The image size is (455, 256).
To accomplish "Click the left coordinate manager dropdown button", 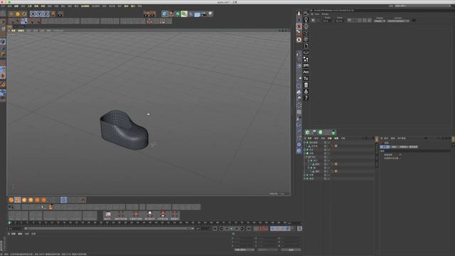I will click(245, 250).
